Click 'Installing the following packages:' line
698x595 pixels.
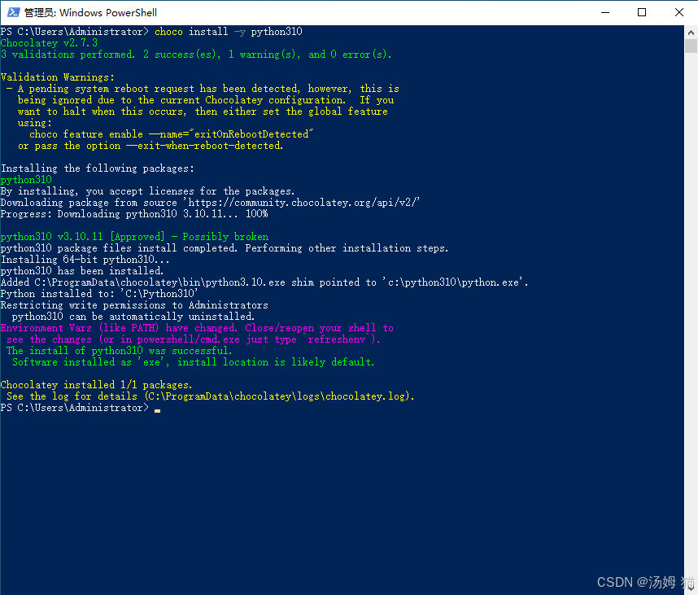coord(98,168)
